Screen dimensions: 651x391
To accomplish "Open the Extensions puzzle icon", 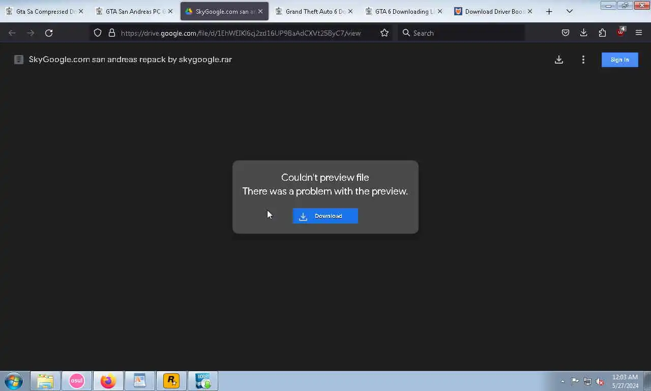I will point(602,33).
